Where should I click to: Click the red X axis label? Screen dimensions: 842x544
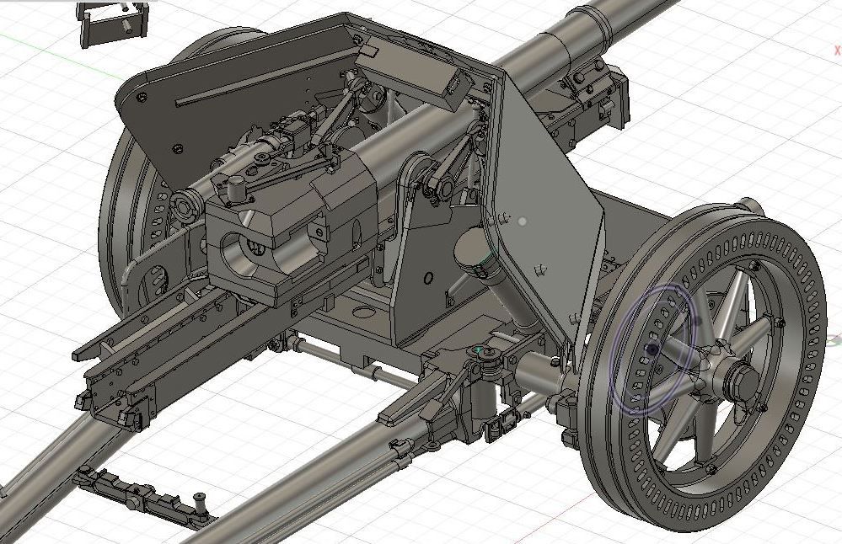click(836, 51)
